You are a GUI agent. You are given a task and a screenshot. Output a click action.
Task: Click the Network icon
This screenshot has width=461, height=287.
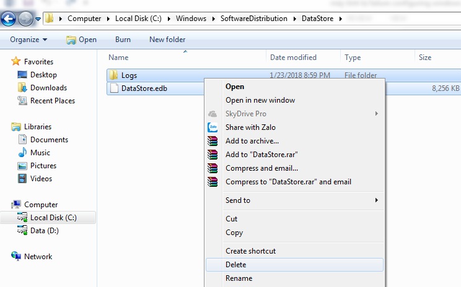pyautogui.click(x=16, y=256)
